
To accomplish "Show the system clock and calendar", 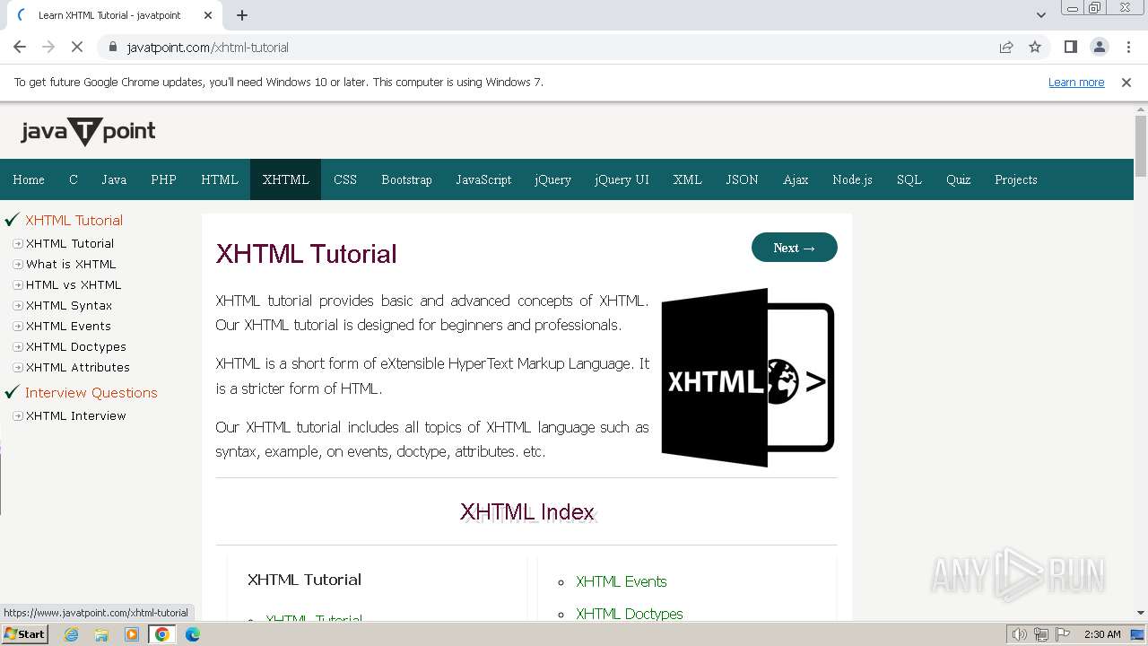I will (1102, 634).
